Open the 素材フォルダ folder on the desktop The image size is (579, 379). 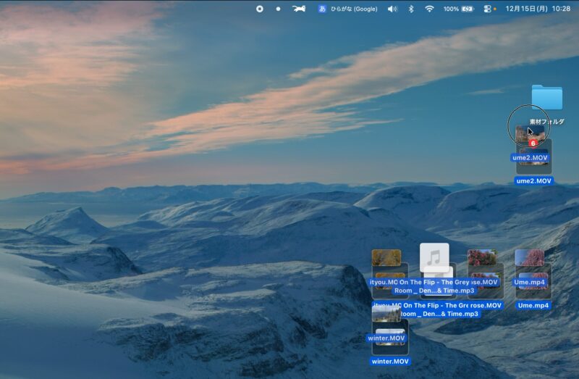[x=546, y=99]
